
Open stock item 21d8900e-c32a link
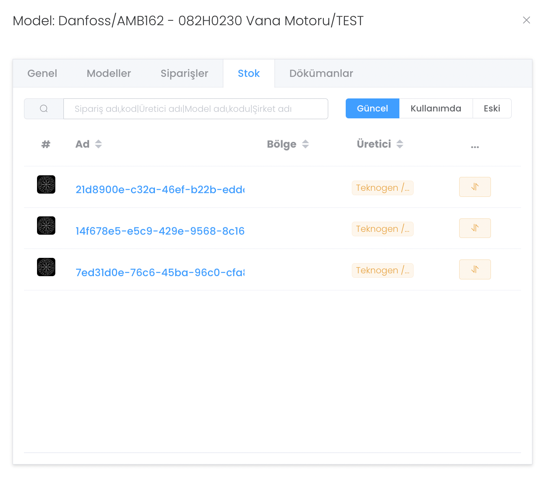pyautogui.click(x=160, y=190)
